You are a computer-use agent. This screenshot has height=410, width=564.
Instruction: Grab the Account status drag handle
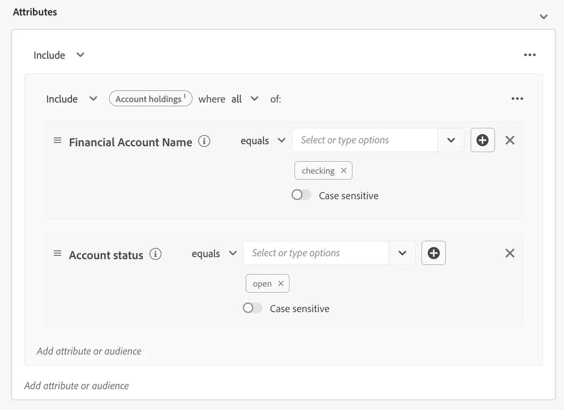pos(57,253)
